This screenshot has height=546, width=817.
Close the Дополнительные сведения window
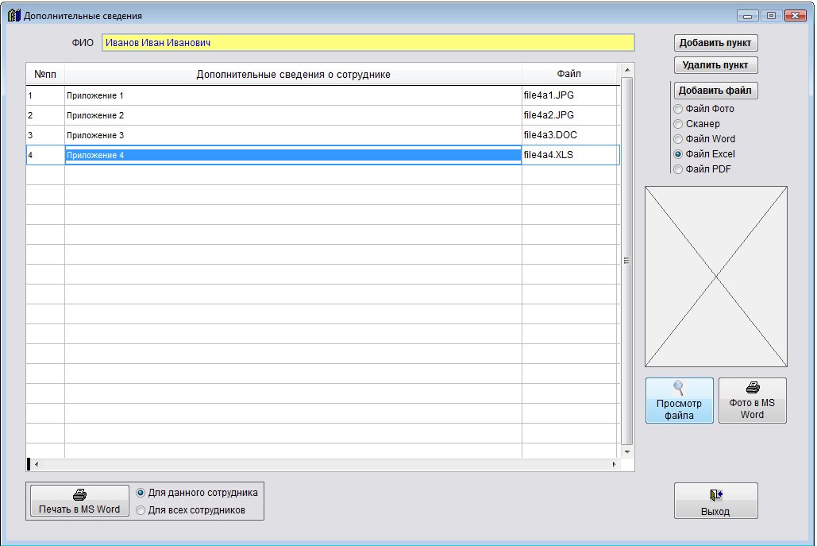pos(796,16)
